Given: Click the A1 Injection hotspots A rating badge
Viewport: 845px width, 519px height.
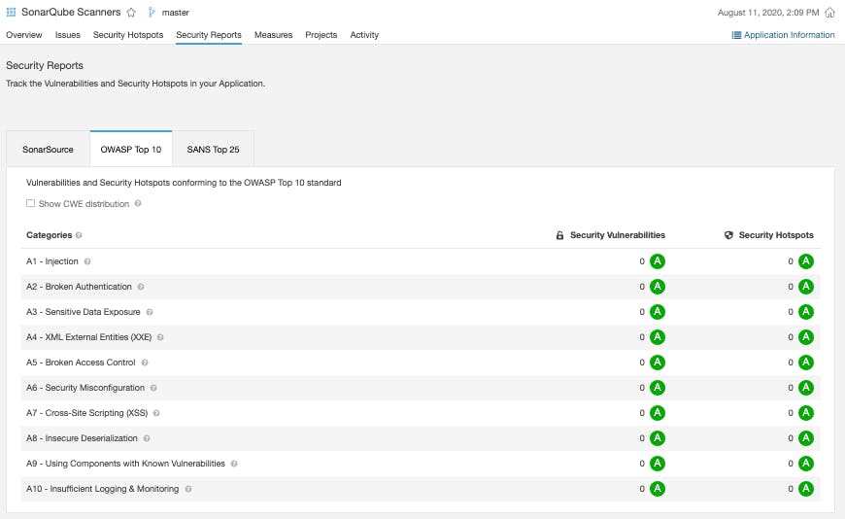Looking at the screenshot, I should (x=805, y=261).
